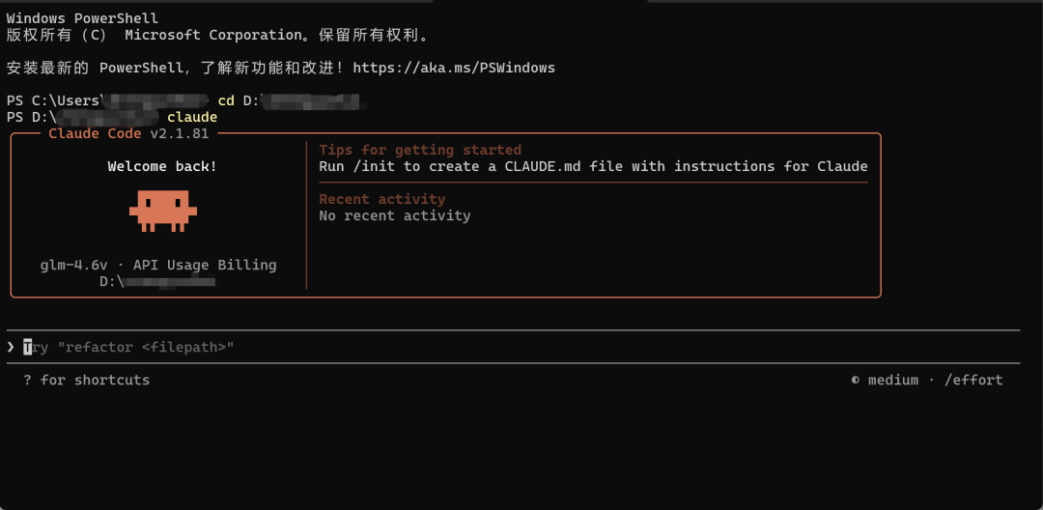The image size is (1043, 510).
Task: Click the "Tips for getting started" heading
Action: (420, 150)
